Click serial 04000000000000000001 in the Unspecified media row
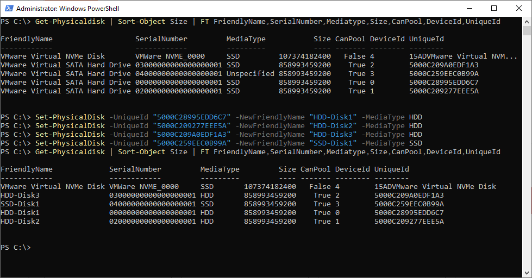Screen dimensions: 532x278 coord(178,73)
